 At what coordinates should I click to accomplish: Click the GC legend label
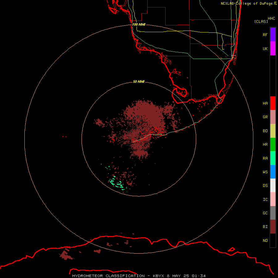point(265,213)
